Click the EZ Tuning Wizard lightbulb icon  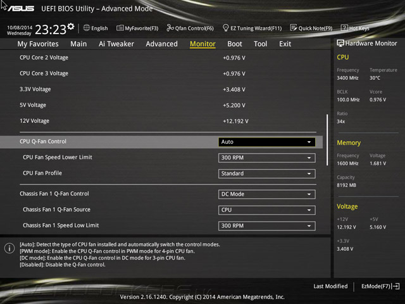(225, 28)
